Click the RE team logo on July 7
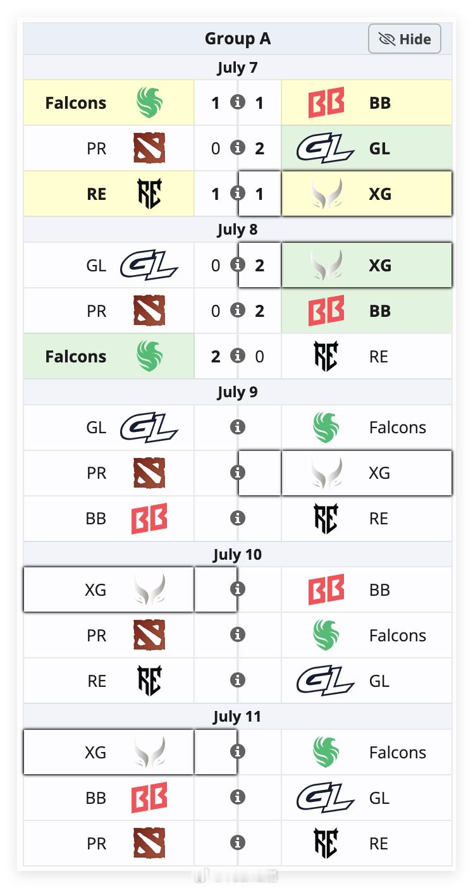 click(149, 194)
